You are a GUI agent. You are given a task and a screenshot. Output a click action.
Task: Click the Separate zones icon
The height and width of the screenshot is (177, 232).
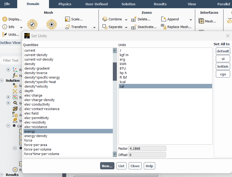point(105,27)
